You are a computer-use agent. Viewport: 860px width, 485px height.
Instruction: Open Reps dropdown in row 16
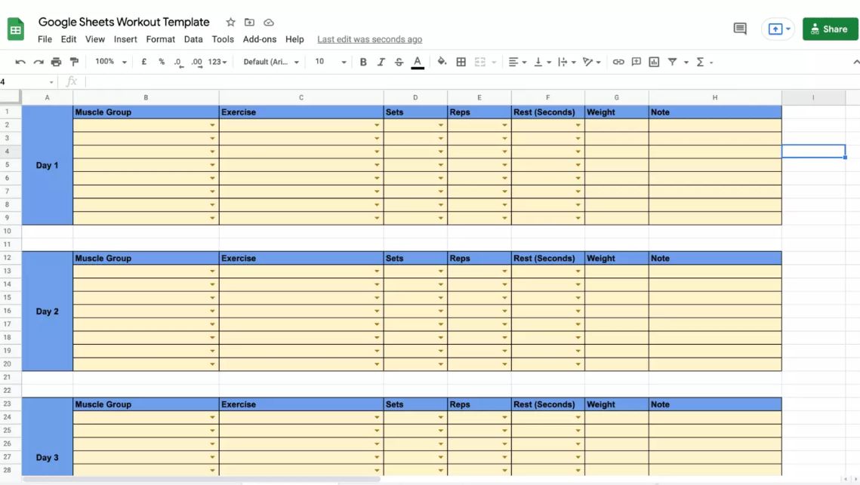[504, 312]
